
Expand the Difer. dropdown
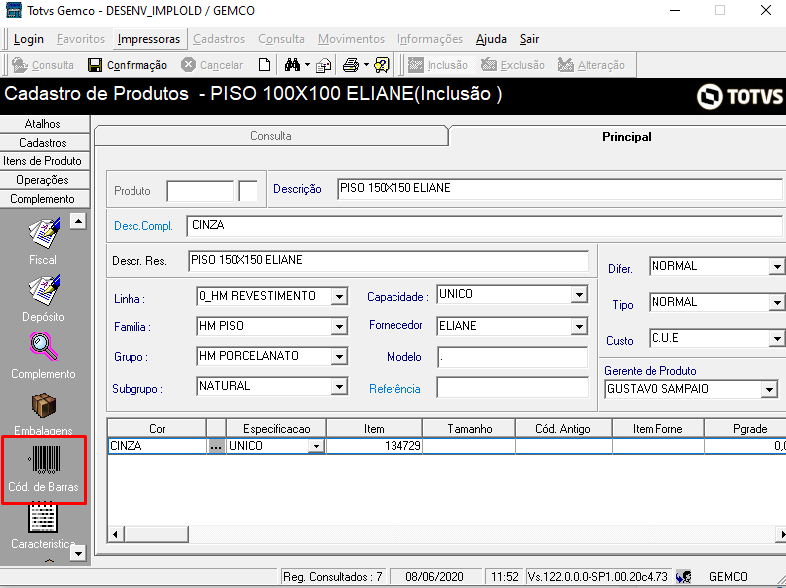click(x=777, y=267)
